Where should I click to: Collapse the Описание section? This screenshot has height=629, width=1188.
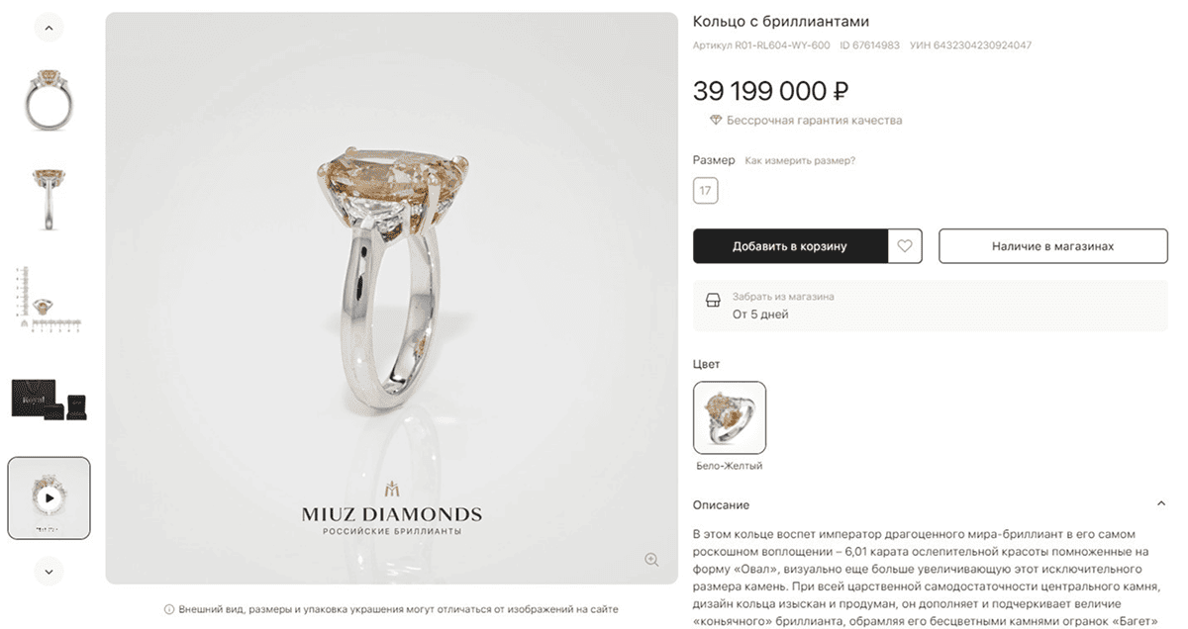point(1160,504)
